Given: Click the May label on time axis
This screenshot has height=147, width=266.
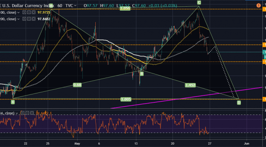Looking at the screenshot, I should click(x=77, y=144).
